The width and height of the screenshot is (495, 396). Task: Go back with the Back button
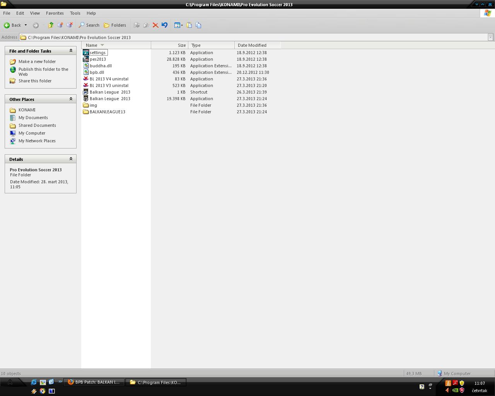coord(12,25)
